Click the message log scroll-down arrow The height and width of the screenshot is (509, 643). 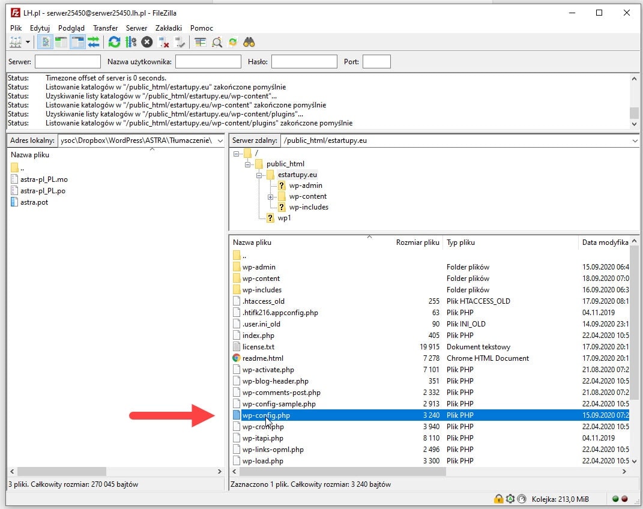pos(635,124)
